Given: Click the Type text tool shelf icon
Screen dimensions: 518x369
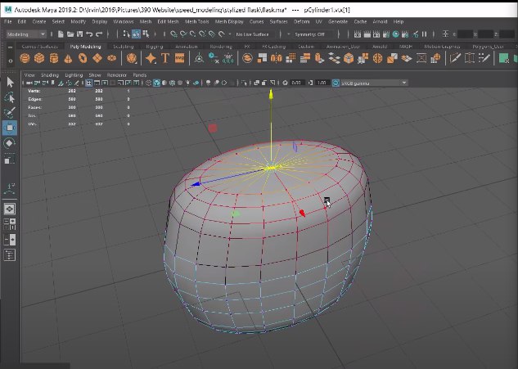Looking at the screenshot, I should tap(165, 59).
